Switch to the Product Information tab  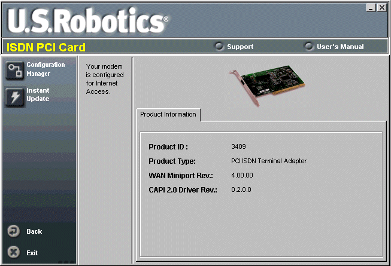[168, 115]
